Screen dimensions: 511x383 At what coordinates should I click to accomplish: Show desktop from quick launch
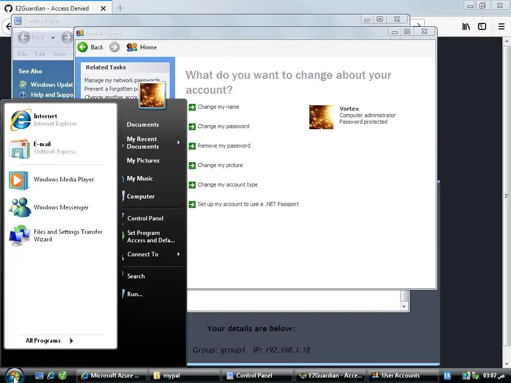[x=39, y=376]
